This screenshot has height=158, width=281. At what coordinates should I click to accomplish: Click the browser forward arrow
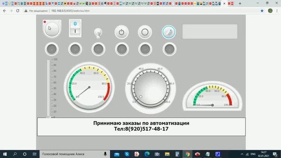11,11
